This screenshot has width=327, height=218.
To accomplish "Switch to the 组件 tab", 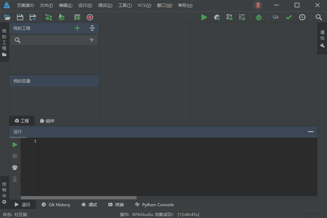I will click(x=47, y=121).
